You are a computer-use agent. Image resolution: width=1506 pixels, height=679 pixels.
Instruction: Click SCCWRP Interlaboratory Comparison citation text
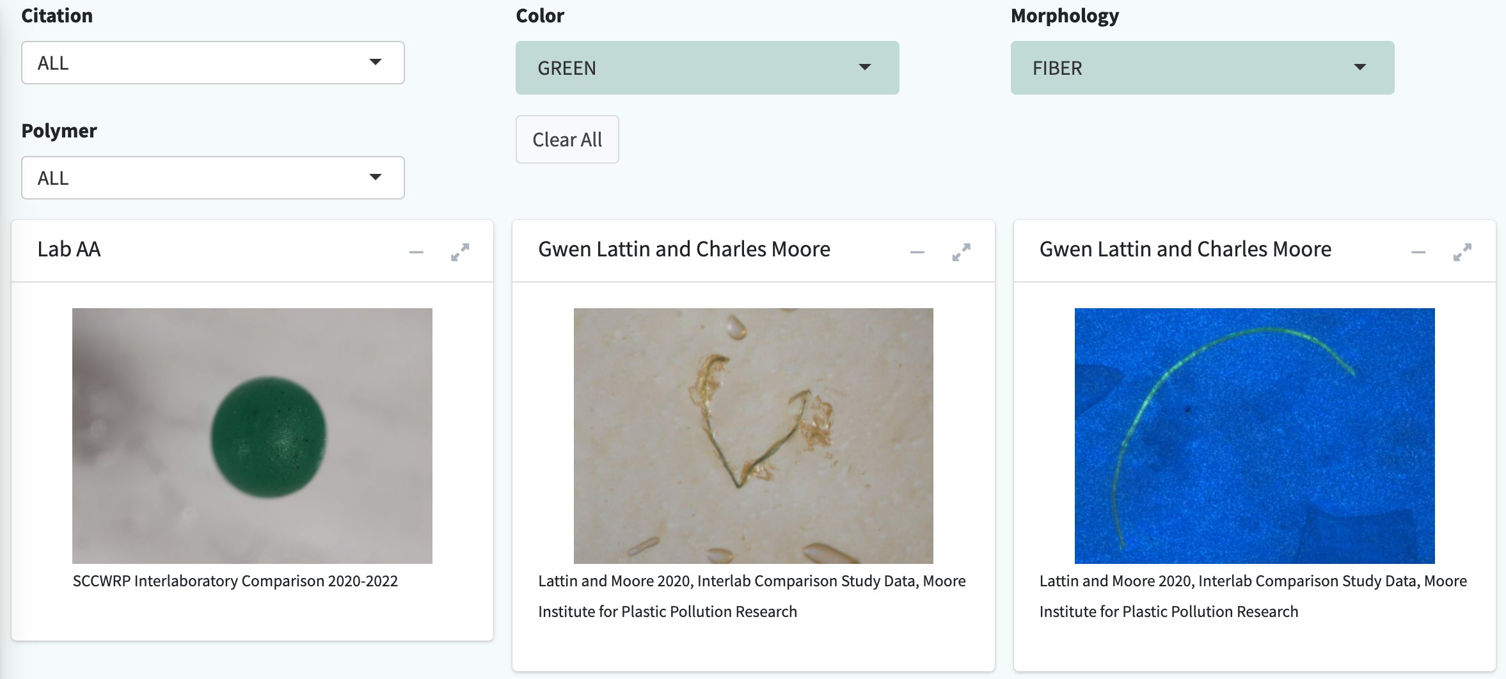pos(235,581)
